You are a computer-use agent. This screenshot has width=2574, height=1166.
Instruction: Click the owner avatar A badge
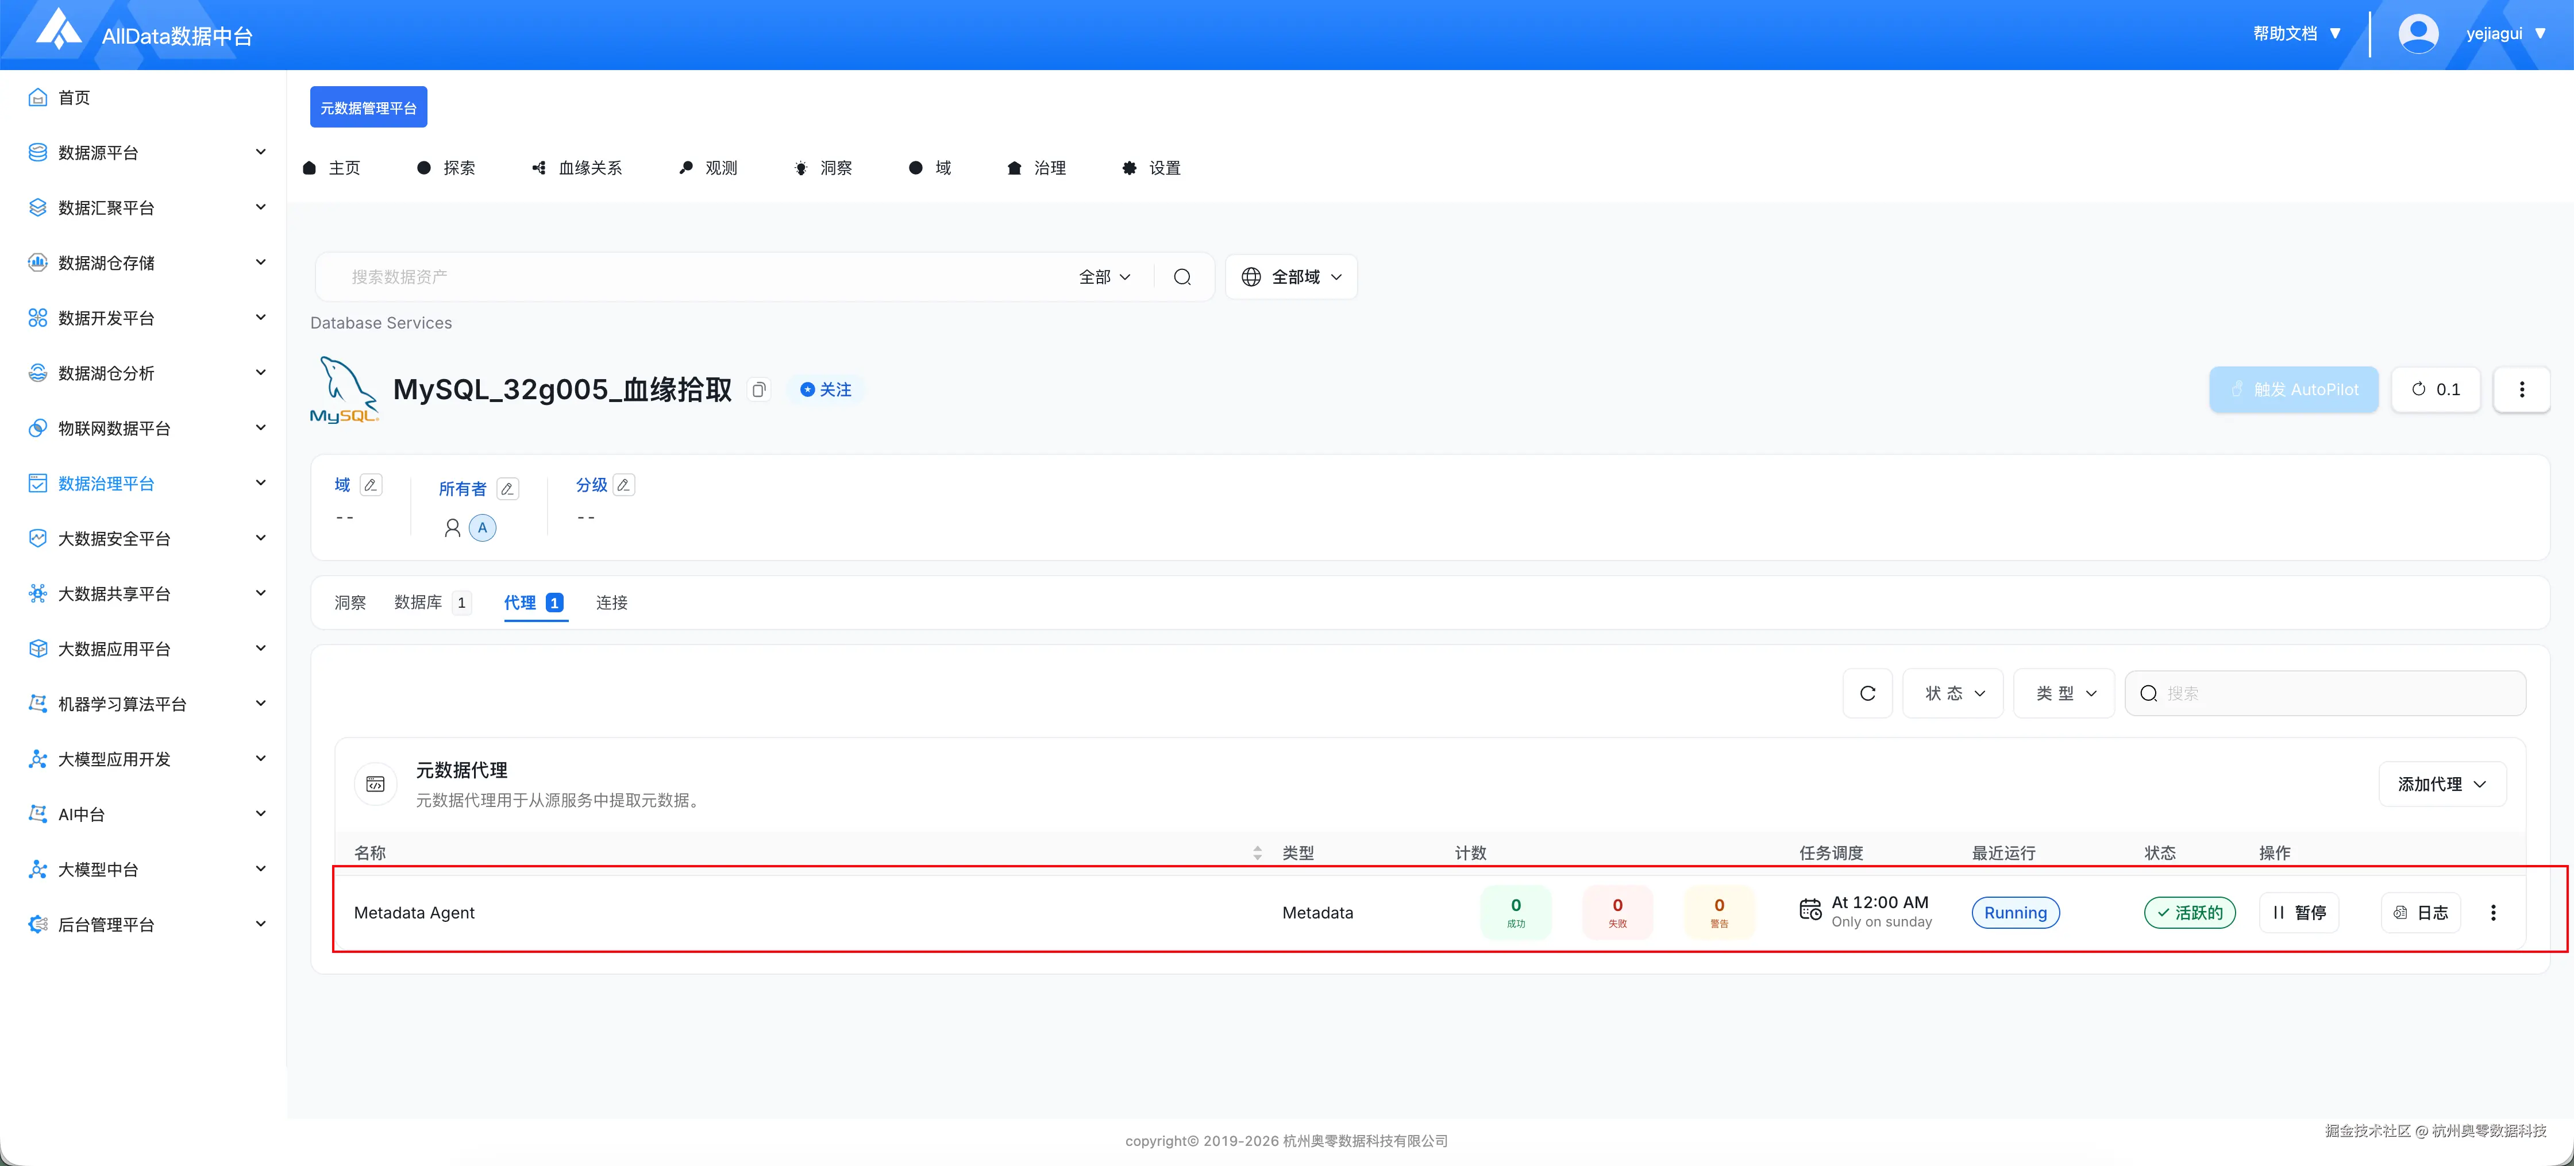point(483,527)
